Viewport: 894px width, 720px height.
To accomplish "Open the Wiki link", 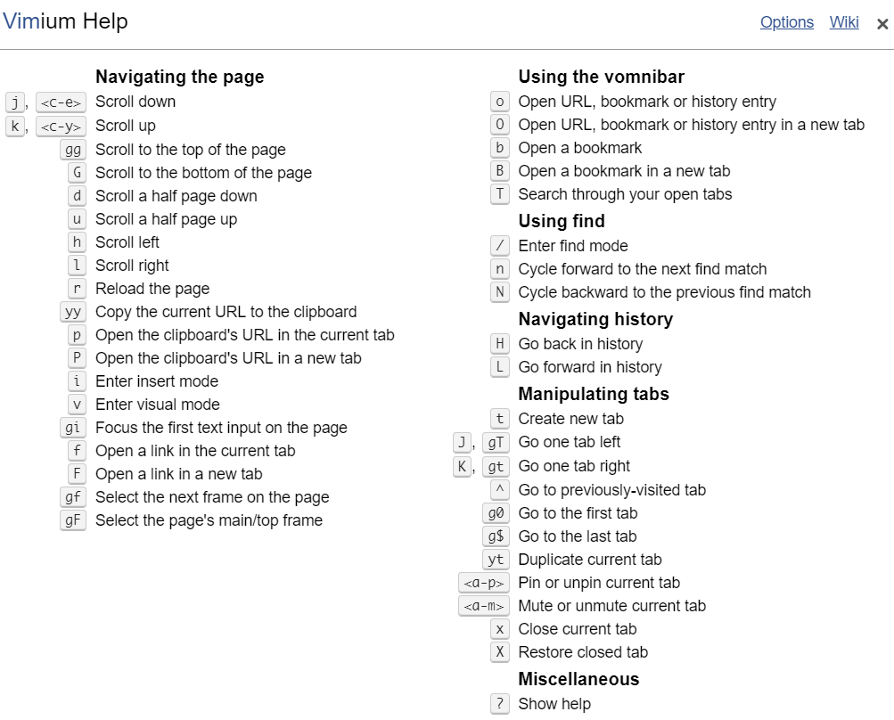I will pyautogui.click(x=844, y=22).
